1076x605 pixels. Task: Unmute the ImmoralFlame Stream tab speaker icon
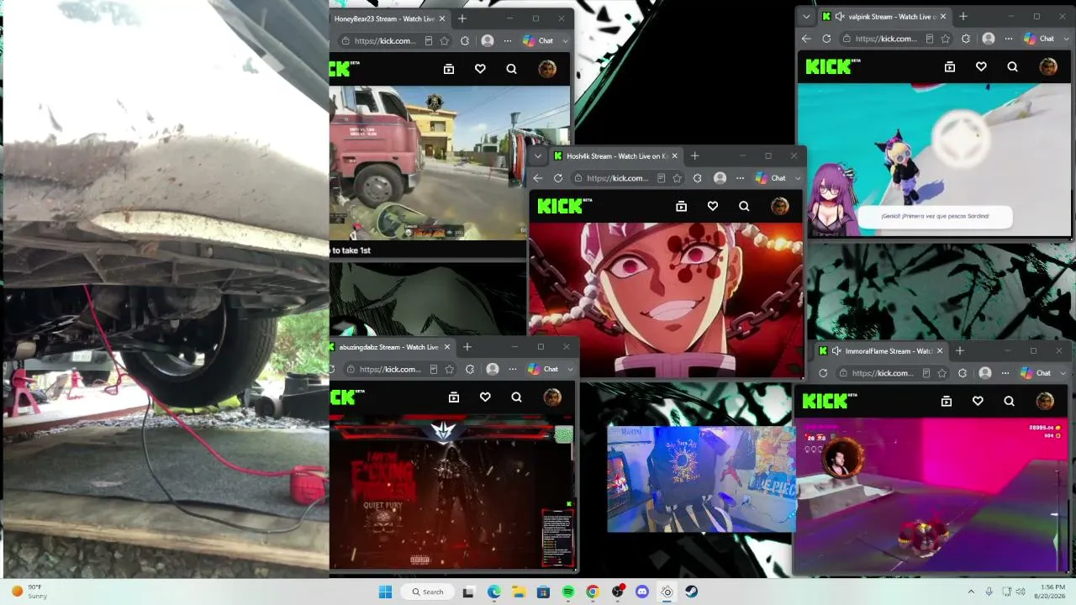point(836,350)
